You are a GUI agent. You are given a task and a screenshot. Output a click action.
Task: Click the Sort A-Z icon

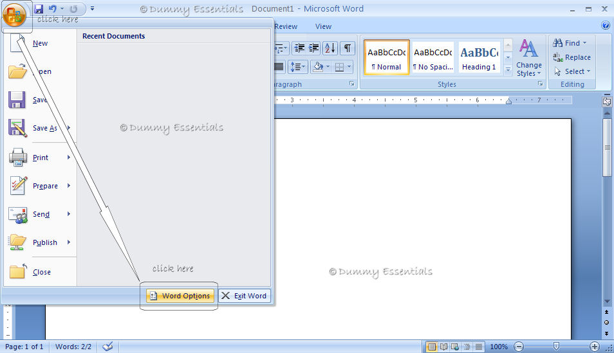click(x=330, y=48)
